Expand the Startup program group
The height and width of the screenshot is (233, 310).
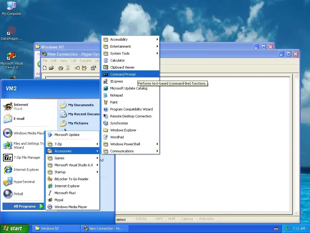tap(72, 172)
